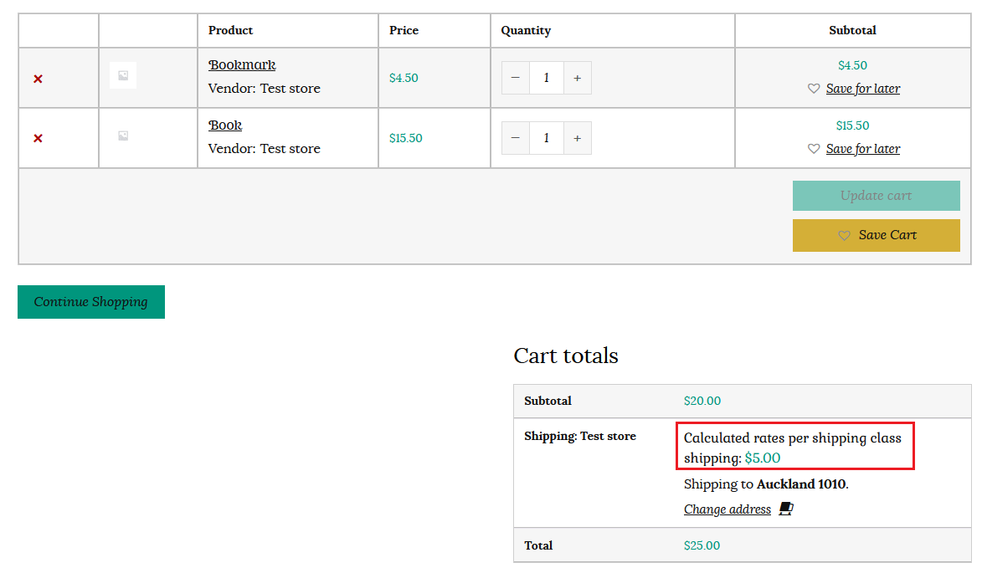This screenshot has height=568, width=982.
Task: Click heart icon beside Book's Save for later
Action: [x=814, y=149]
